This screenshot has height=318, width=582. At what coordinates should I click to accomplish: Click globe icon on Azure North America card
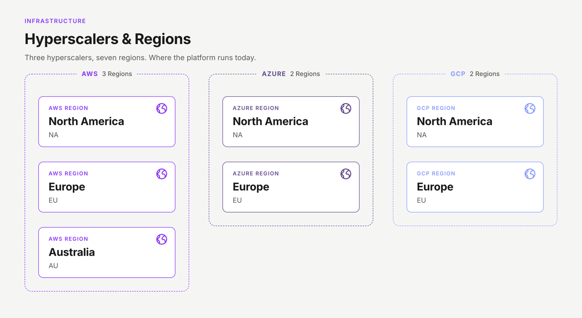point(346,108)
